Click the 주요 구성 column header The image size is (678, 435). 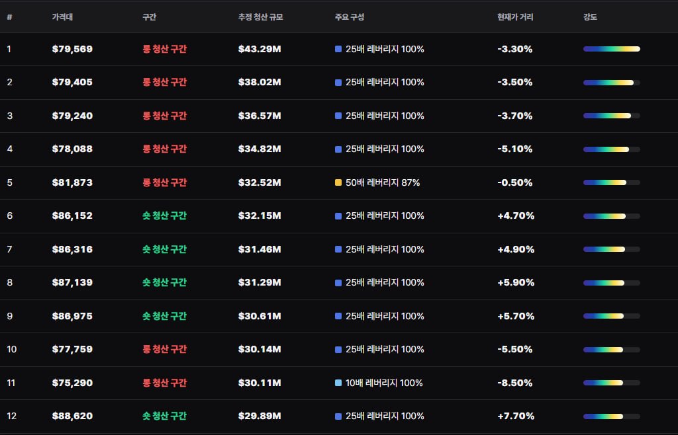350,17
